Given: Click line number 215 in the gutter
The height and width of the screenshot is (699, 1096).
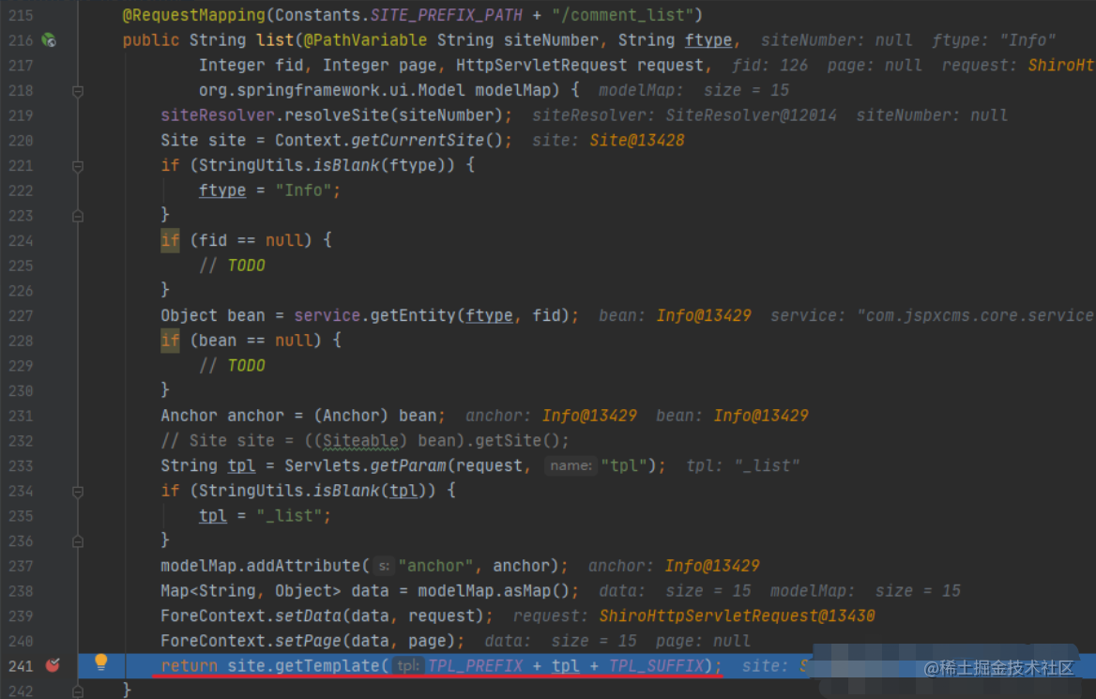Looking at the screenshot, I should point(21,15).
